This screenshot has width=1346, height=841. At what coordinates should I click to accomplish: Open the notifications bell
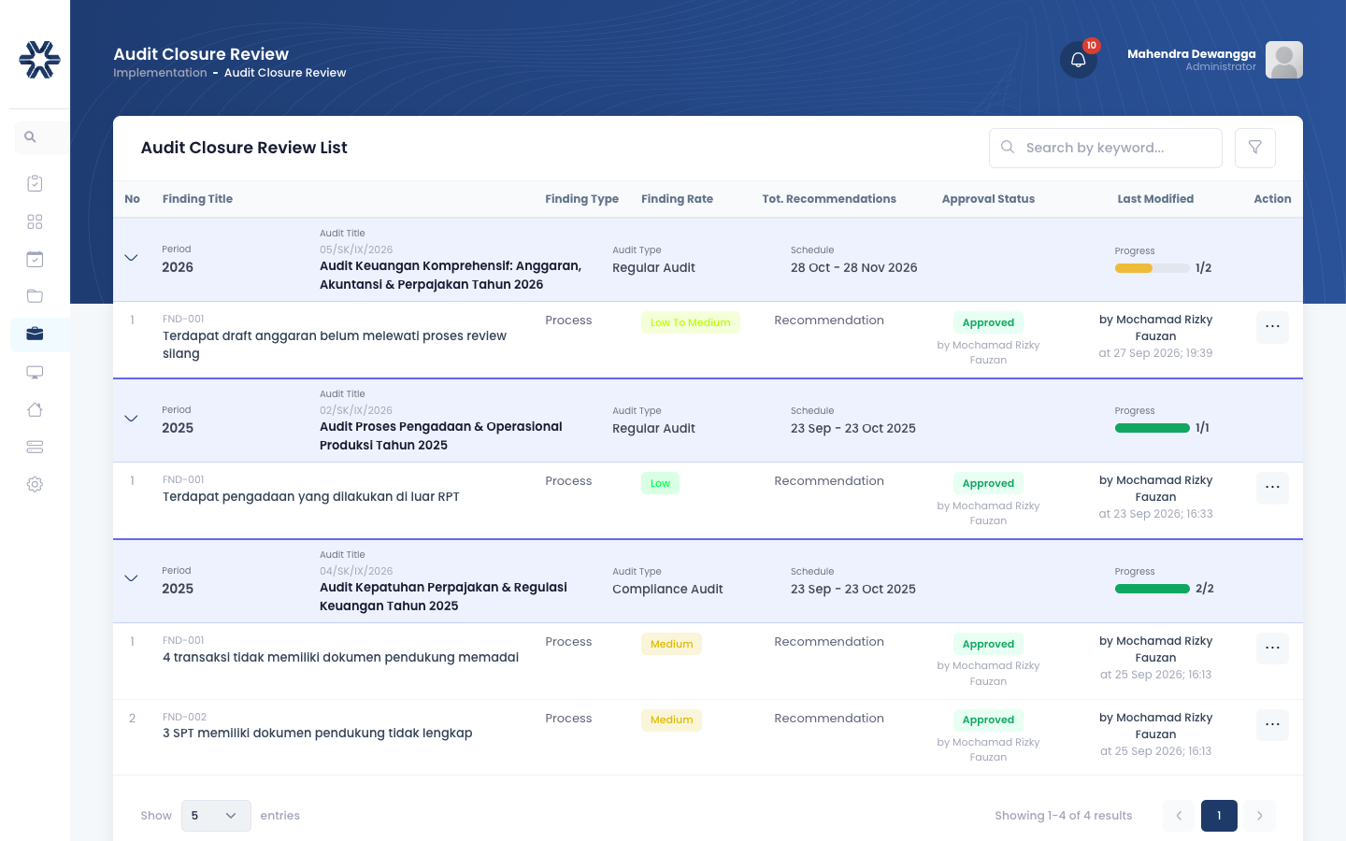click(x=1078, y=60)
